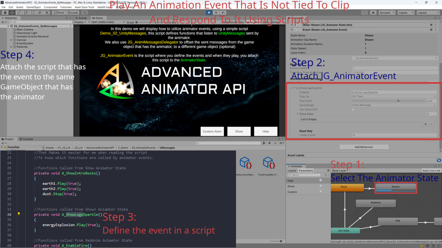
Task: Click the Custom Anim button
Action: pyautogui.click(x=212, y=131)
